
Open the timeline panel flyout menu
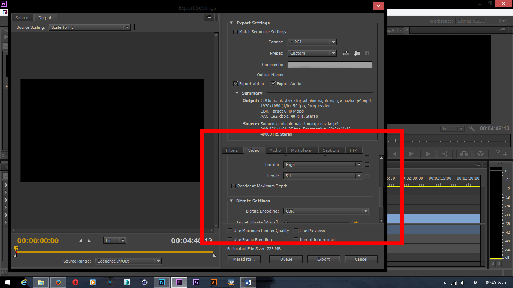tap(477, 164)
